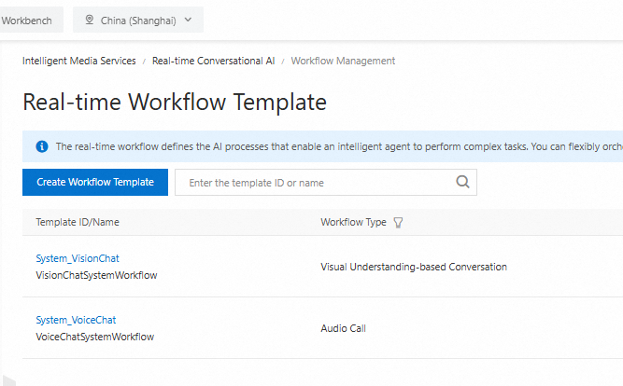
Task: Select the VisionChatSystemWorkflow name text
Action: pos(96,275)
